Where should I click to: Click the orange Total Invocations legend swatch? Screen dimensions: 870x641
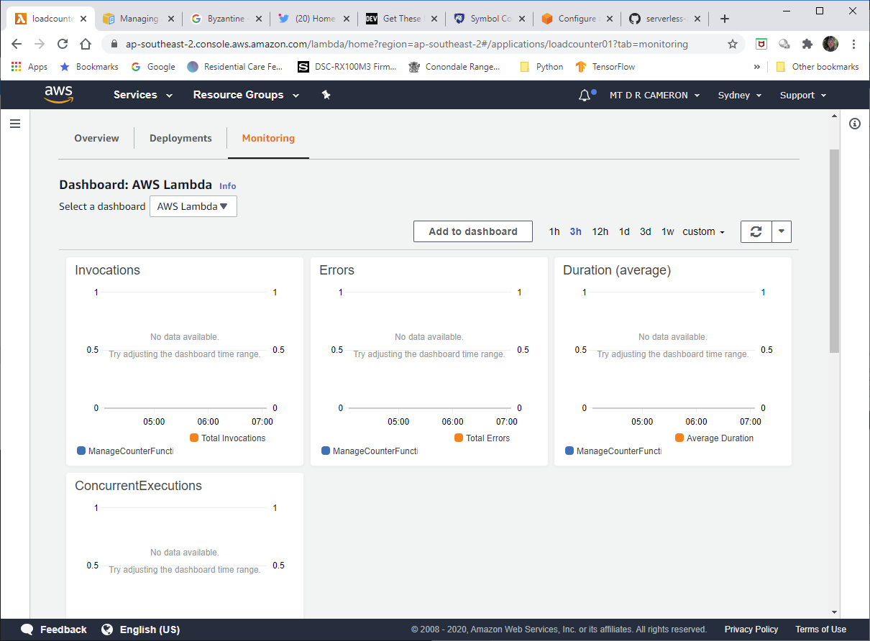[x=194, y=438]
